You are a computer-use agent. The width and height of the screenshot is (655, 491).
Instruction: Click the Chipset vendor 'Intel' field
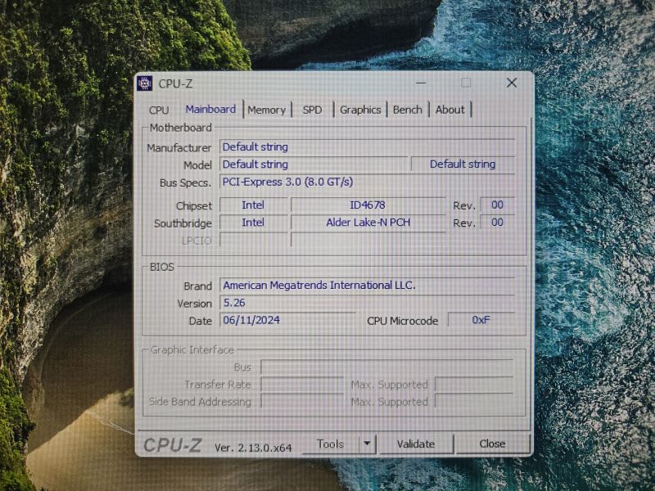coord(253,205)
